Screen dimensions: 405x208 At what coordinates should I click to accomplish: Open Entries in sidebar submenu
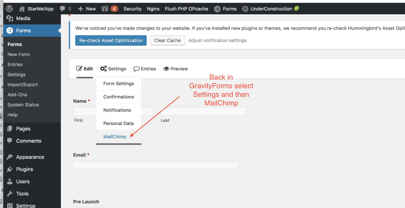tap(15, 64)
